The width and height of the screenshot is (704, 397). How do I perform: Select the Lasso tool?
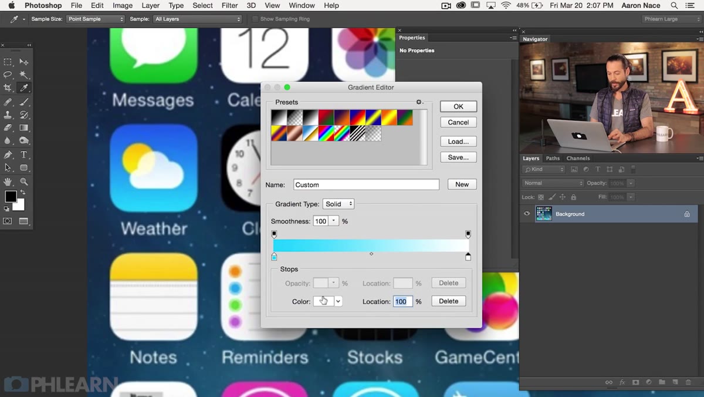pos(8,75)
